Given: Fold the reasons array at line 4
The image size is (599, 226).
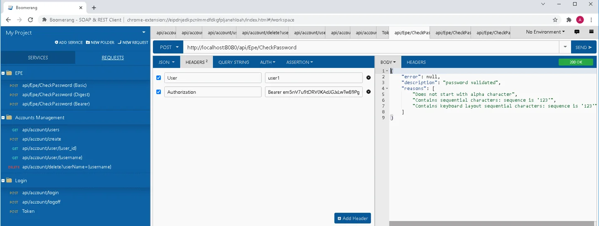Looking at the screenshot, I should [387, 88].
